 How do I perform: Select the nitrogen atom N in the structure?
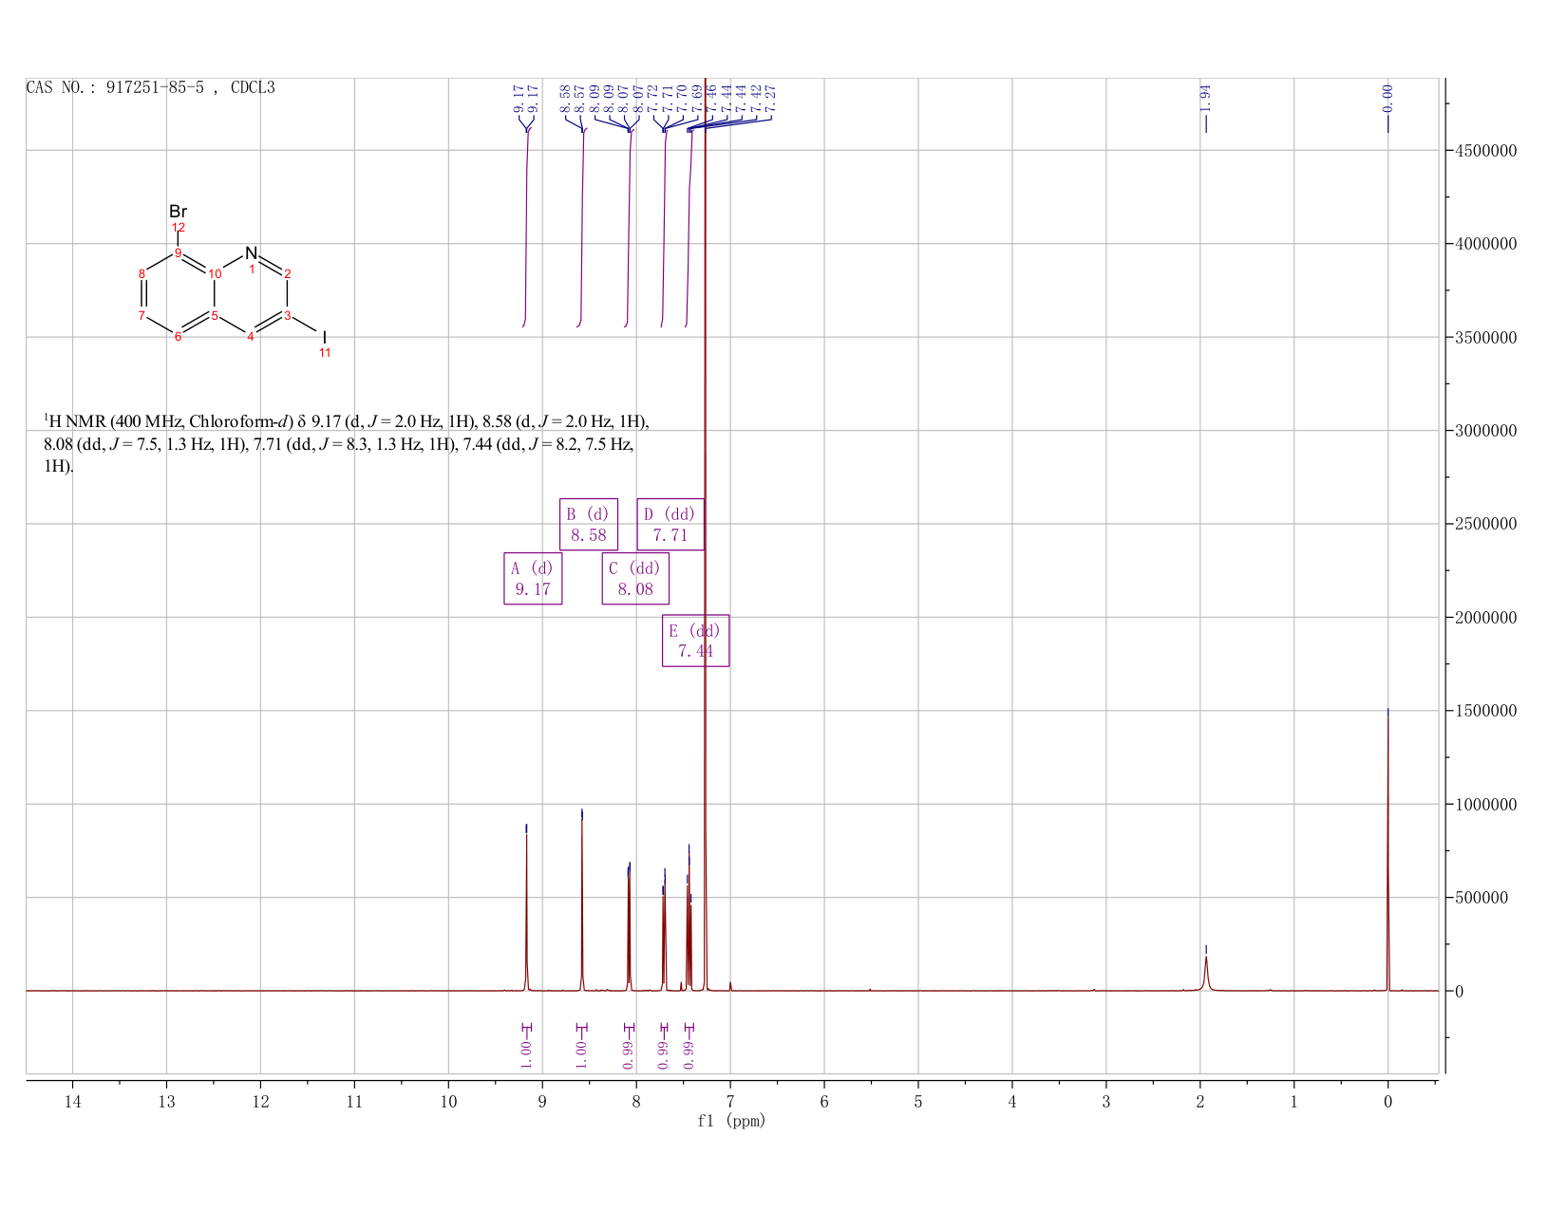tap(251, 253)
